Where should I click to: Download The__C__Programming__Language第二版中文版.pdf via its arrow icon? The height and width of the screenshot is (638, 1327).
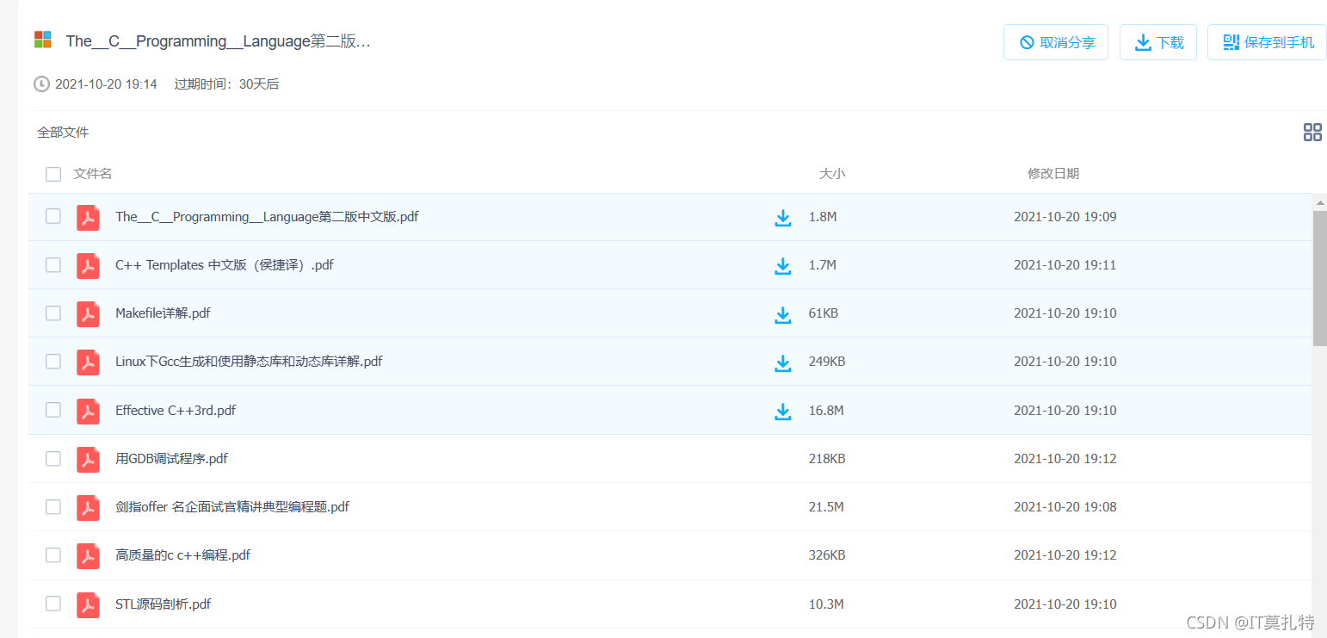782,218
